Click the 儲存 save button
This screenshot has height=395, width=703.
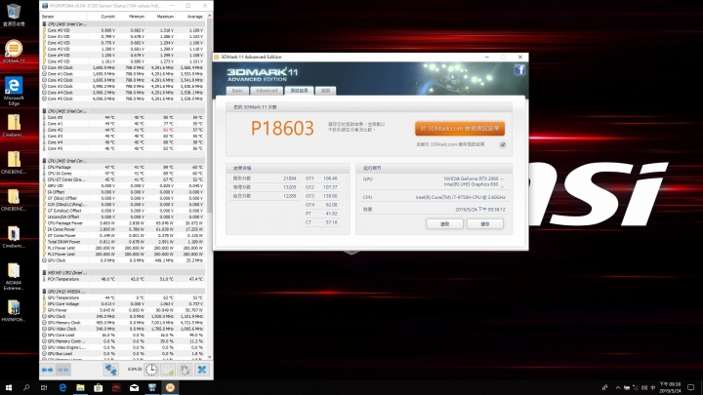coord(485,224)
